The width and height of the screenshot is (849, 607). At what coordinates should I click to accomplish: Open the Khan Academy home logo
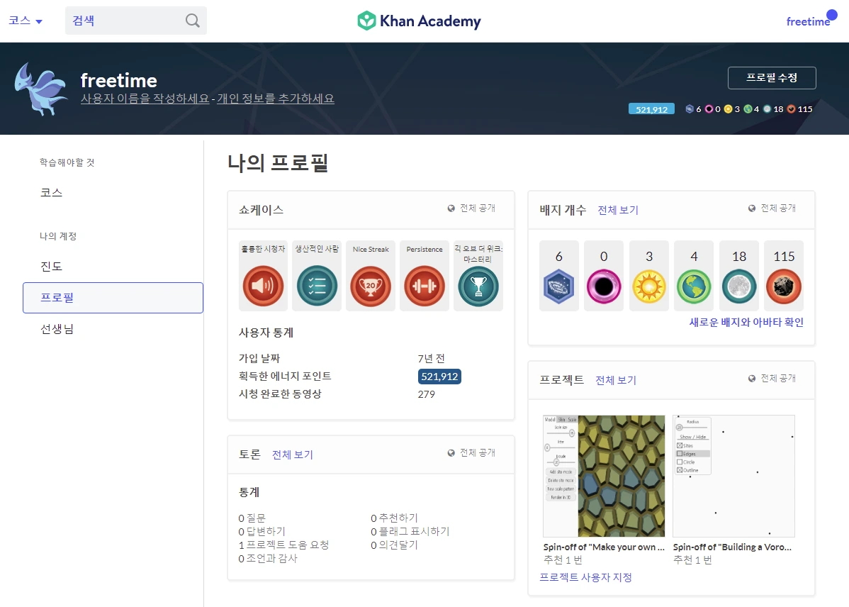[x=419, y=21]
